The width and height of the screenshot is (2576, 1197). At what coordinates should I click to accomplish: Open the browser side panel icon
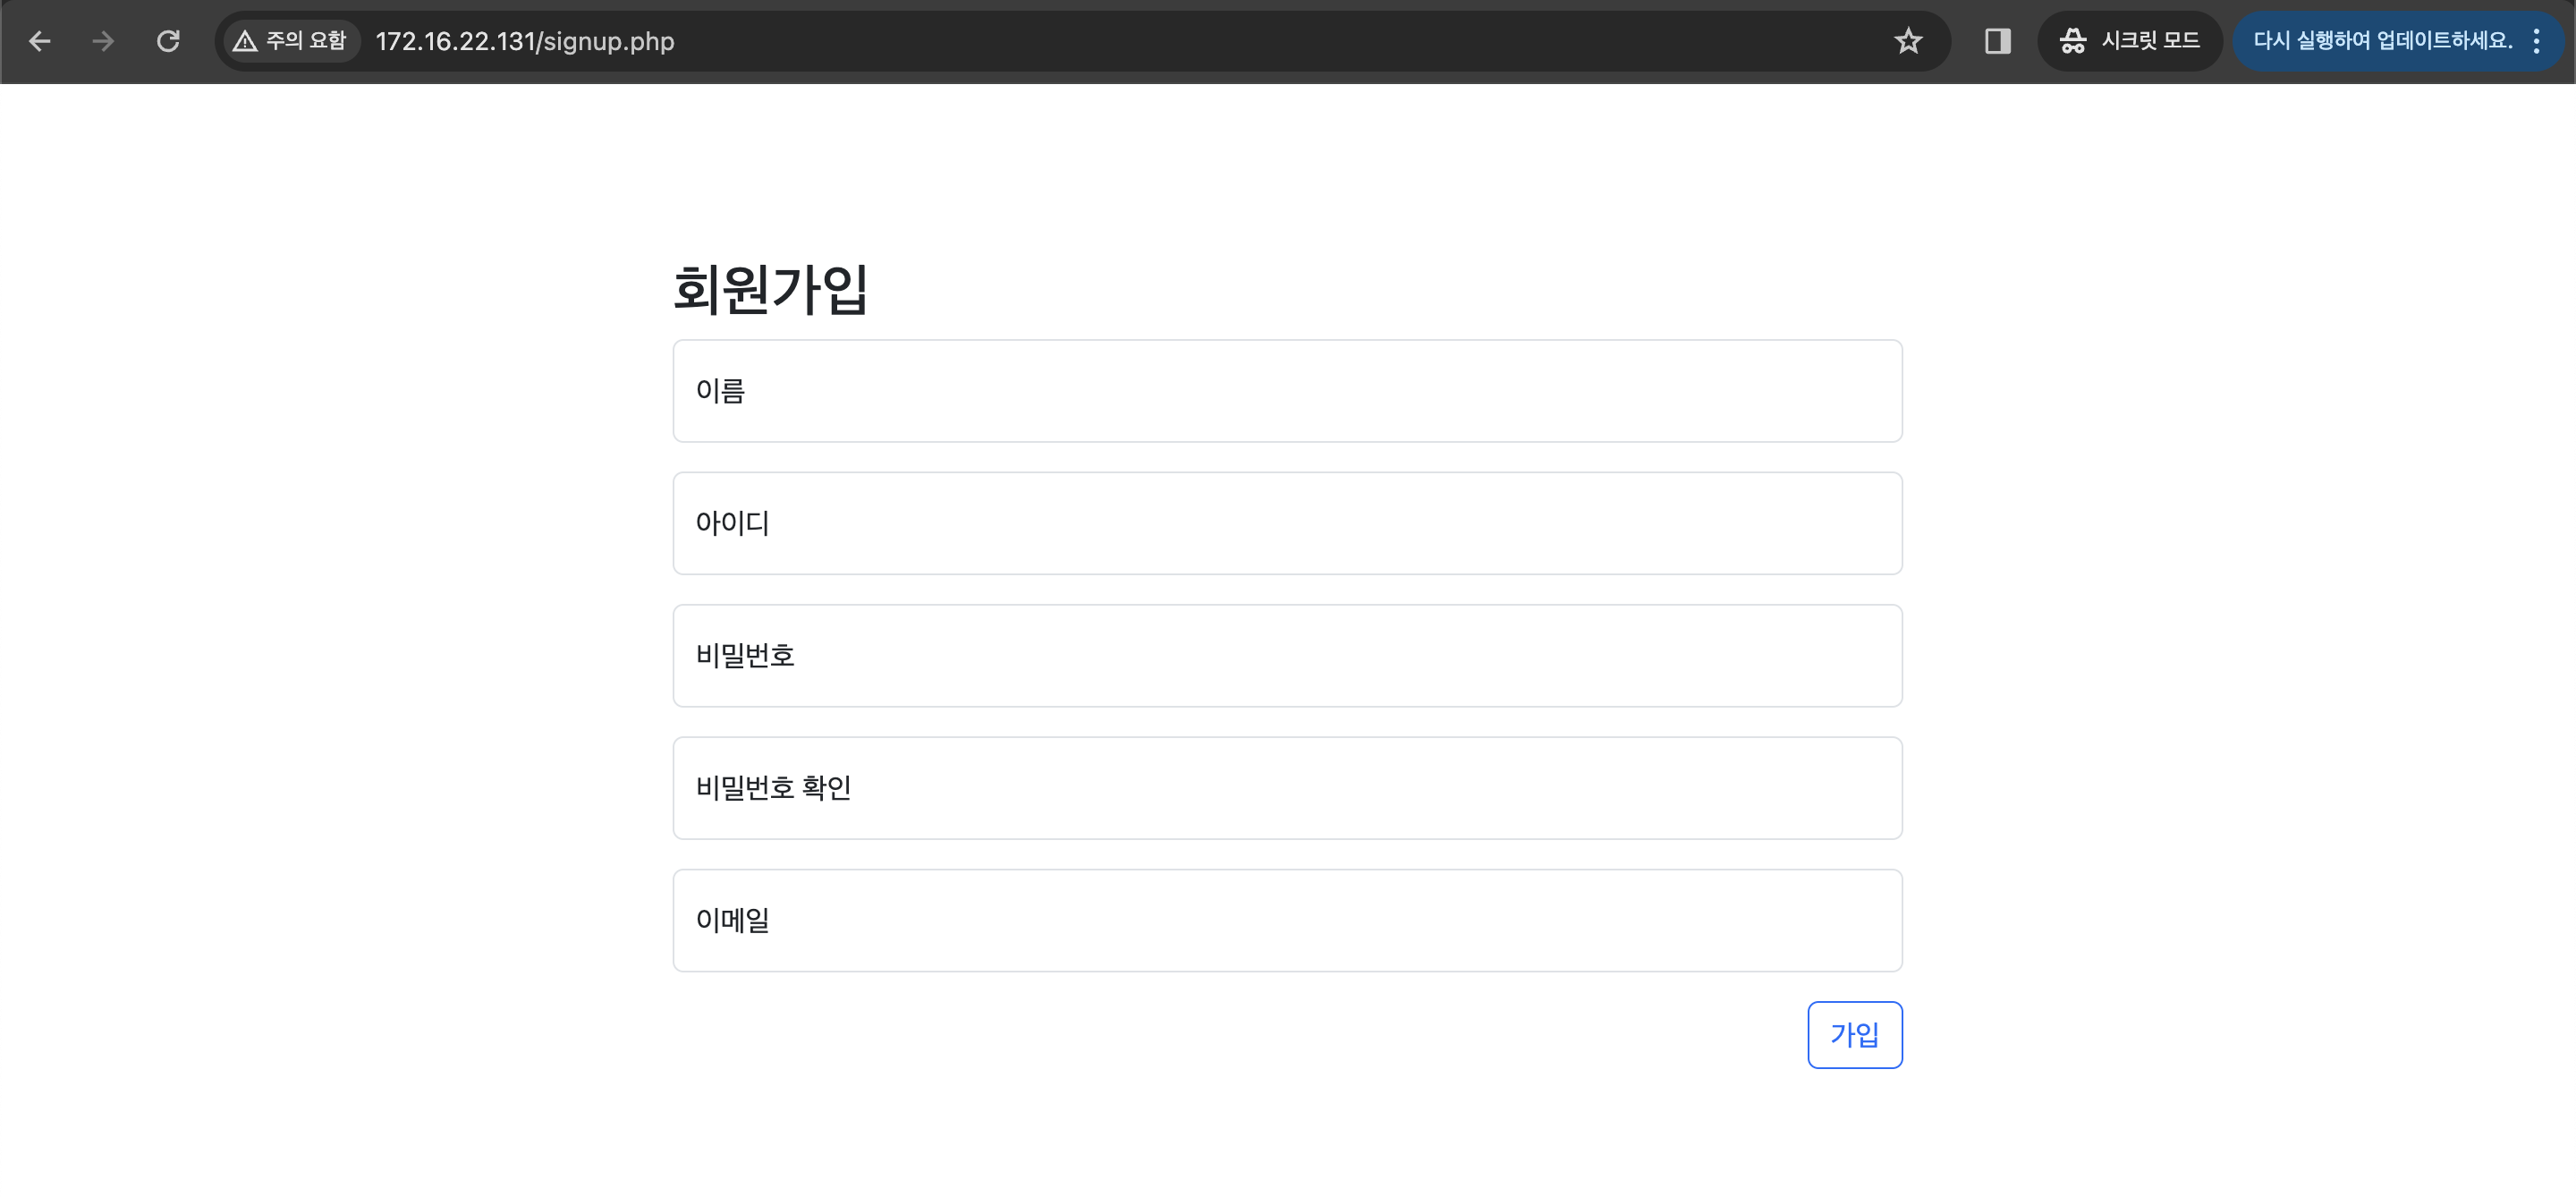(1997, 41)
